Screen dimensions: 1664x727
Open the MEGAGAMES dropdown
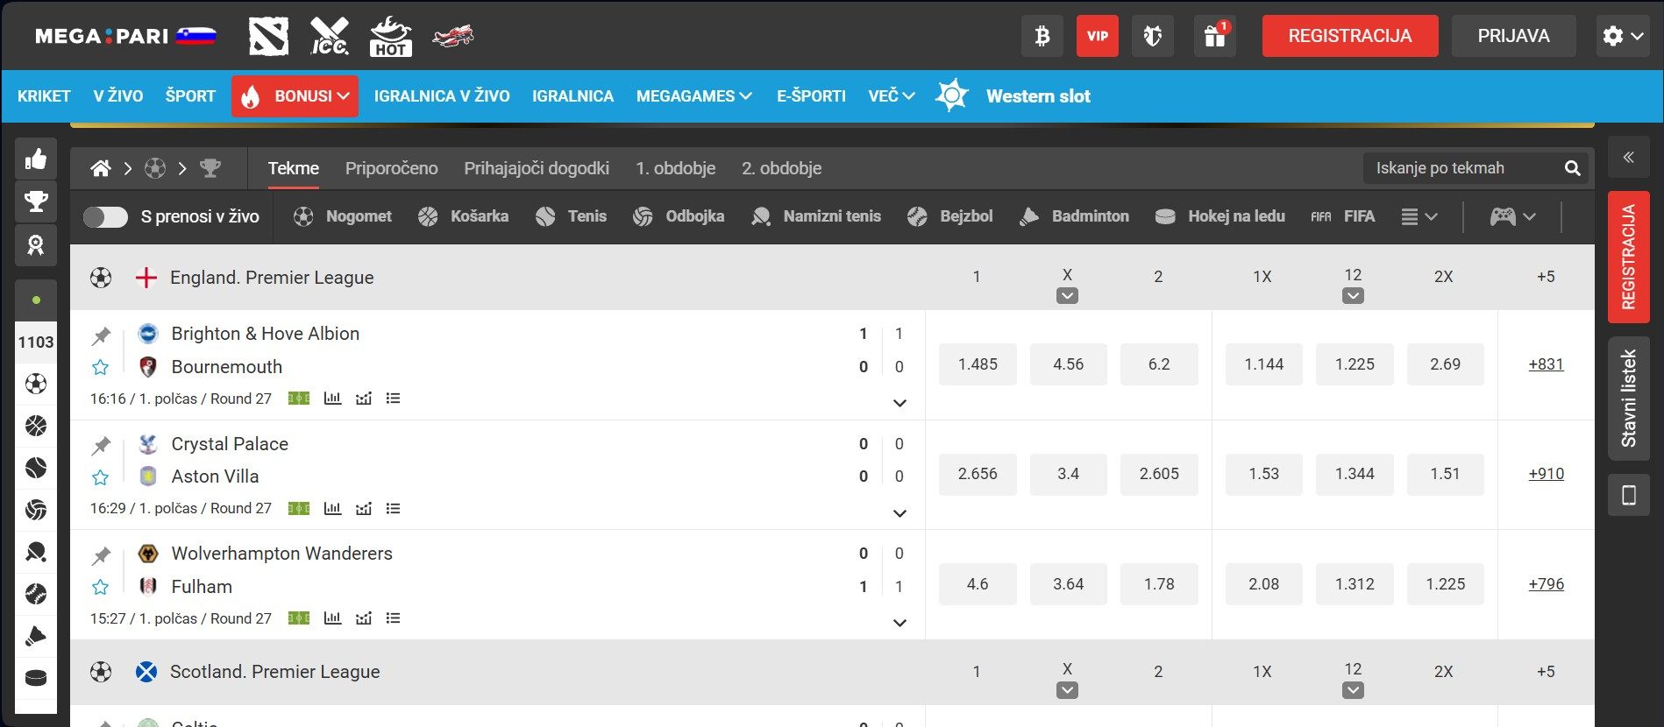(x=693, y=96)
